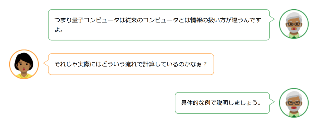Click the bottom elderly man avatar
The height and width of the screenshot is (125, 316).
coord(294,103)
